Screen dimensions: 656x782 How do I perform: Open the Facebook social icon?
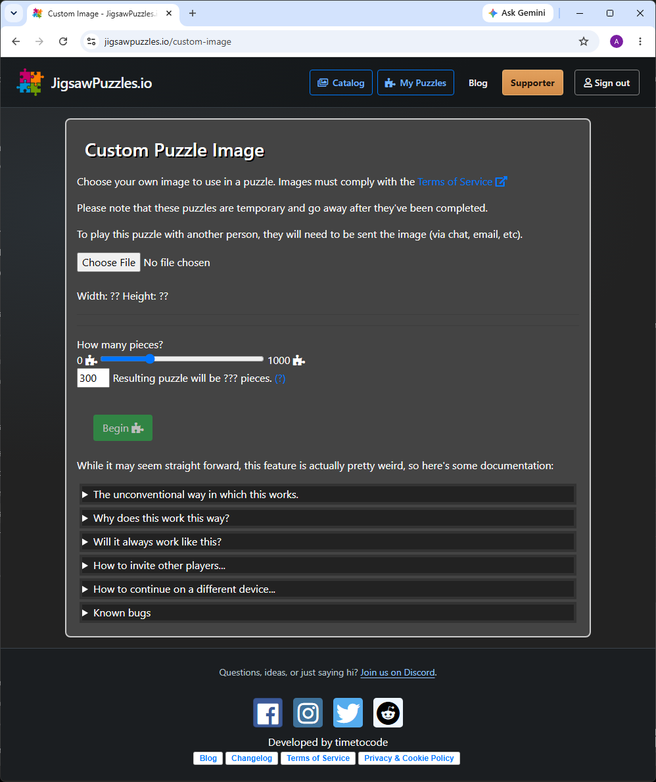pos(268,713)
